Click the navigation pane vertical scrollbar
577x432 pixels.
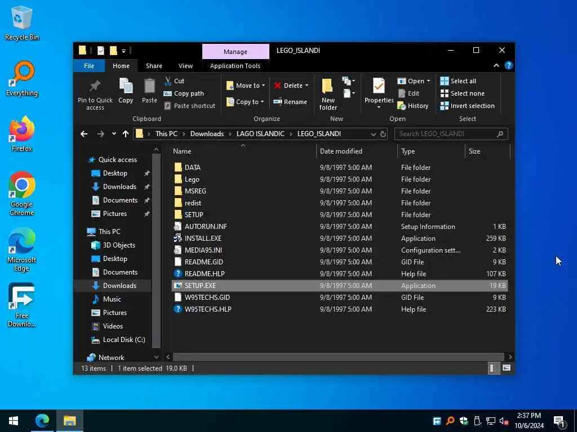click(x=157, y=250)
